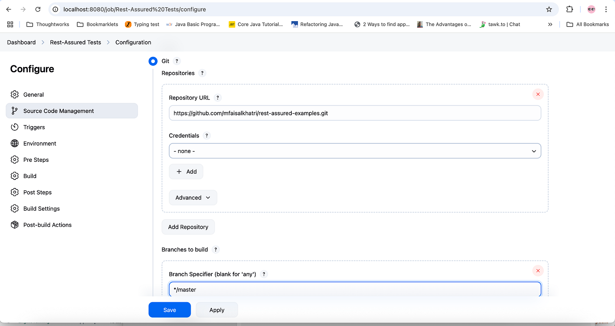Open Pre Steps gear icon

(x=15, y=160)
